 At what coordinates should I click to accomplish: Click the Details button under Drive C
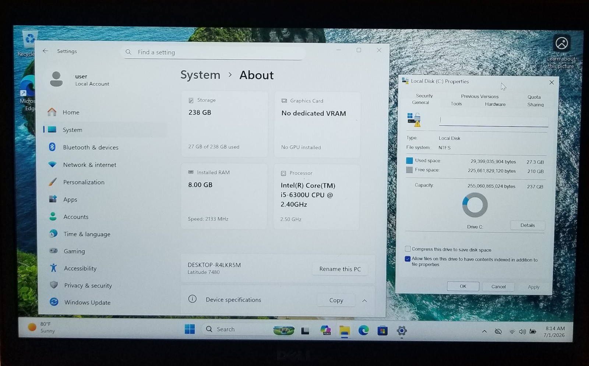(528, 225)
